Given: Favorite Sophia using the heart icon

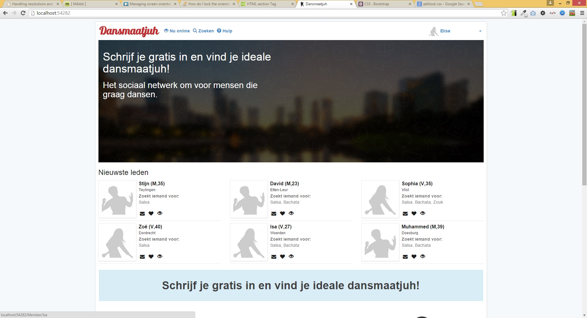Looking at the screenshot, I should point(414,213).
